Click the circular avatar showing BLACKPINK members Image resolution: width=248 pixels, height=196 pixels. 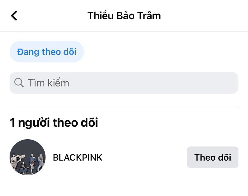(28, 157)
